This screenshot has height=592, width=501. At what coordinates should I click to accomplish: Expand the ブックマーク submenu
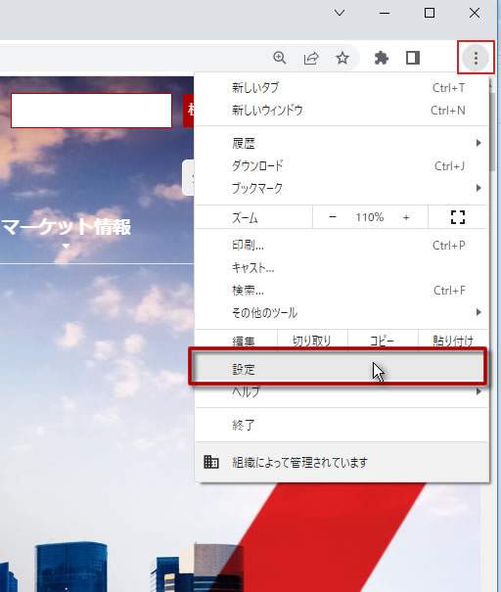[342, 188]
